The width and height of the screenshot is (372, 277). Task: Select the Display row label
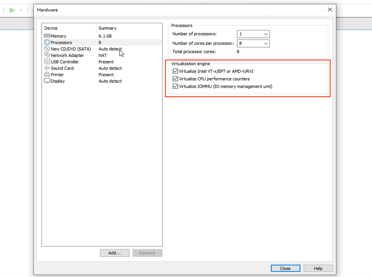58,81
